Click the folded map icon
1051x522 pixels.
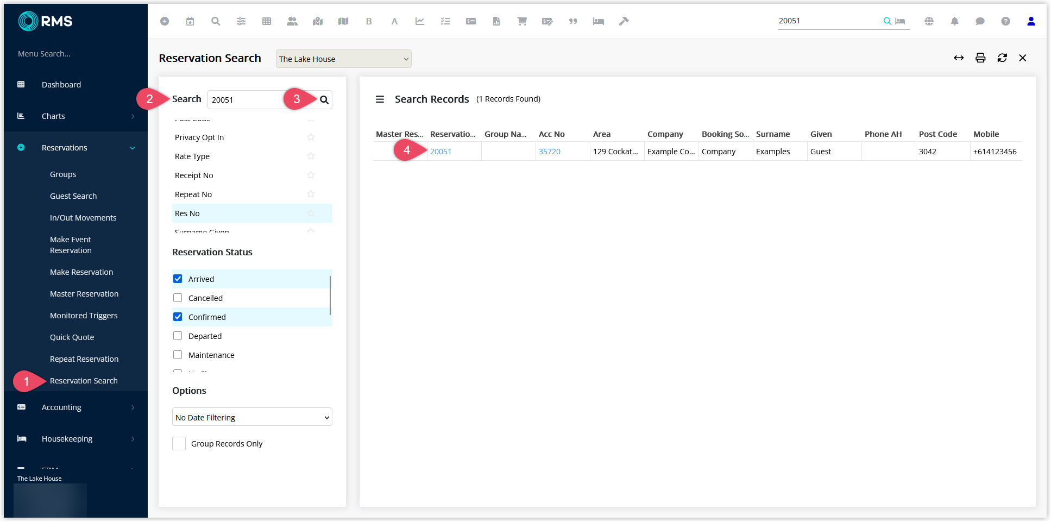pos(343,21)
